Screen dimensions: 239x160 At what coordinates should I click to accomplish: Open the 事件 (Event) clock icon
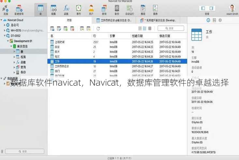tap(79, 8)
